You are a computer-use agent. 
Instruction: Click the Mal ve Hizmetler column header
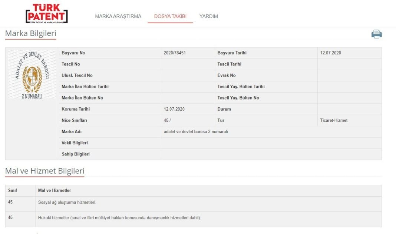[55, 190]
